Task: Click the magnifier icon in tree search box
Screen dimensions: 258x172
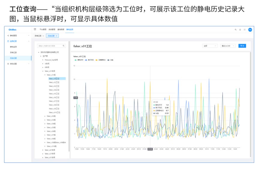Action: pos(64,46)
